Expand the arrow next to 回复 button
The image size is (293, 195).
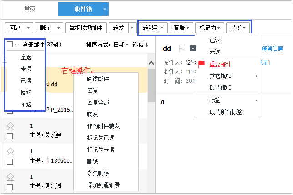[29, 28]
